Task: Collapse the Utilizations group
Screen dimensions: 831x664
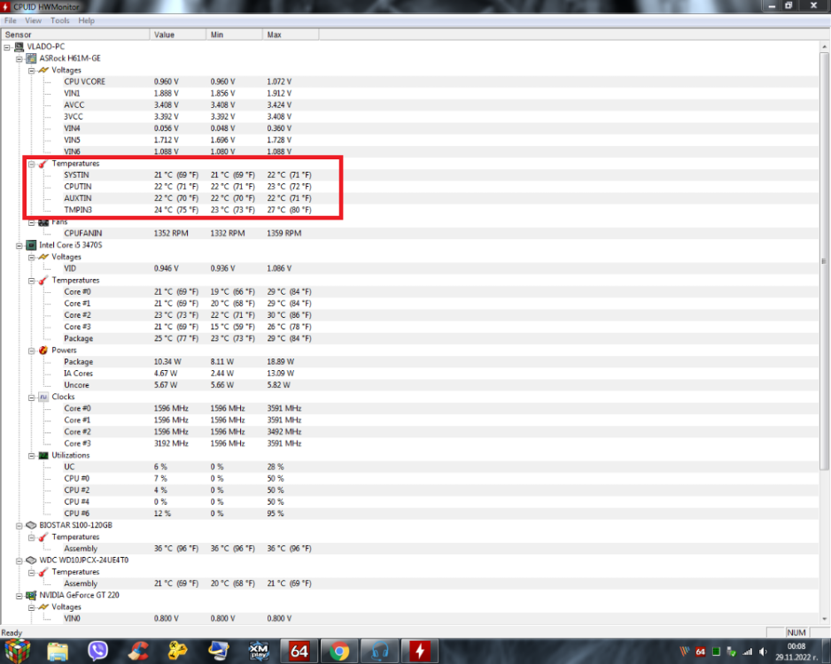Action: pyautogui.click(x=31, y=456)
